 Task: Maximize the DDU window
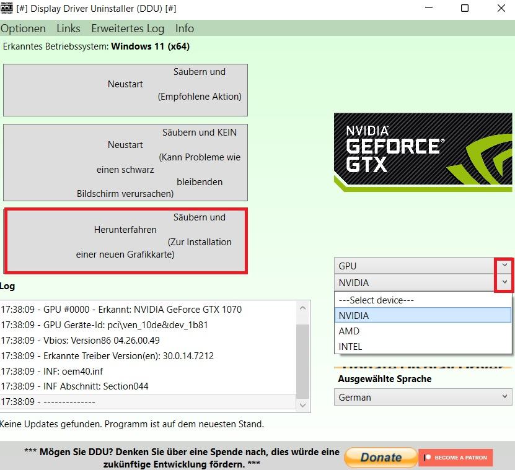coord(465,8)
